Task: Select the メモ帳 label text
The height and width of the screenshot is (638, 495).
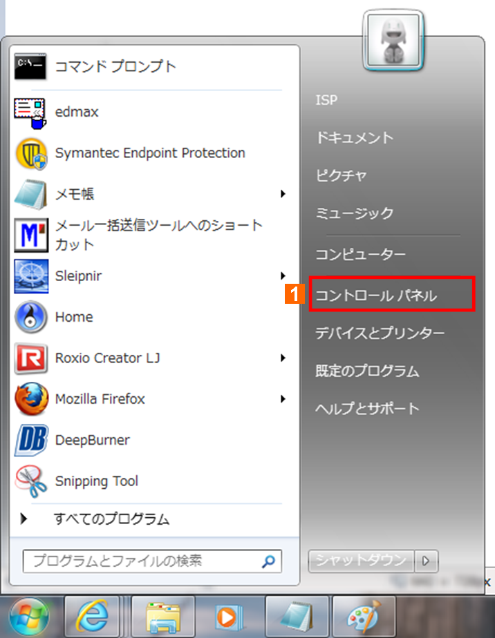Action: [75, 195]
